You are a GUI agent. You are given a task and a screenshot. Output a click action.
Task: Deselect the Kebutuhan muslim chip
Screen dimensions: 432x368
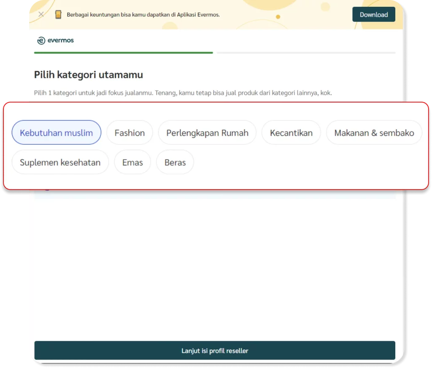tap(56, 132)
